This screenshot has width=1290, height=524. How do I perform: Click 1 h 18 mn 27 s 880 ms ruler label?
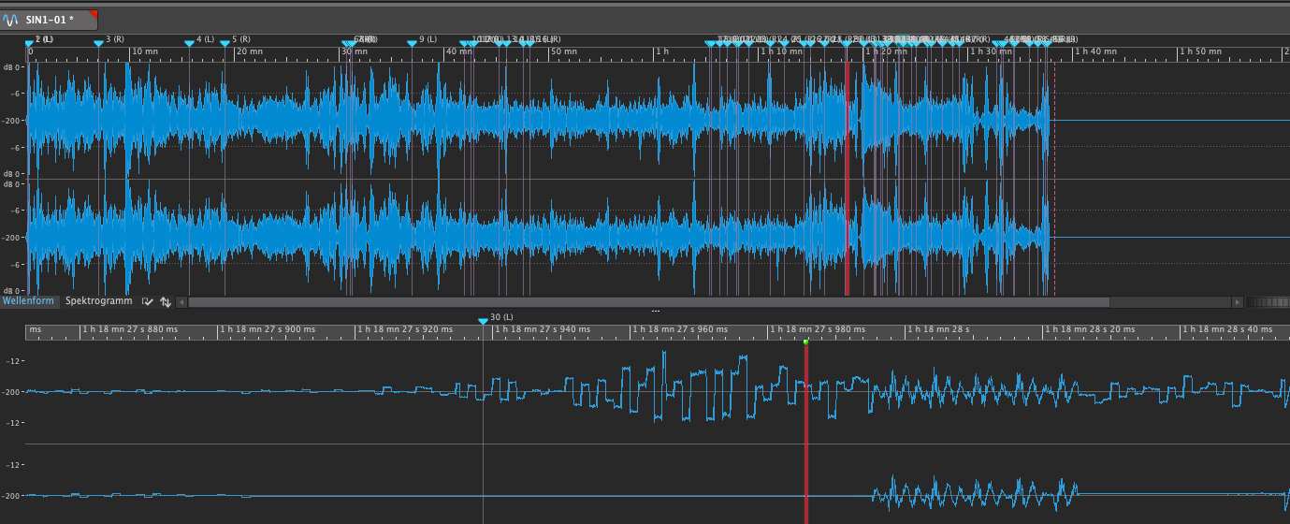click(x=130, y=329)
